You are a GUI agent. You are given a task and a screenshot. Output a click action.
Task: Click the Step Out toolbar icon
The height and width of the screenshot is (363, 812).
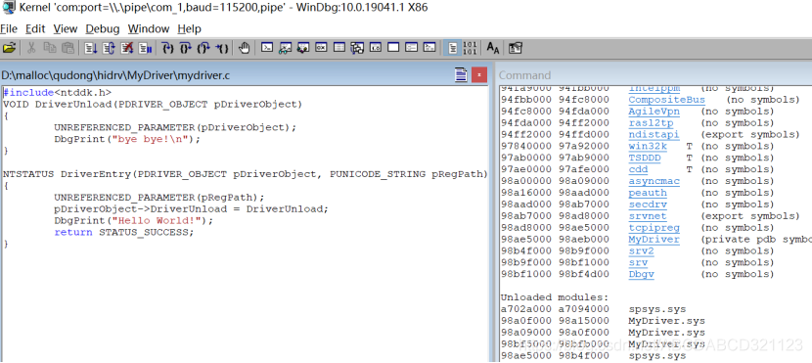pos(203,48)
